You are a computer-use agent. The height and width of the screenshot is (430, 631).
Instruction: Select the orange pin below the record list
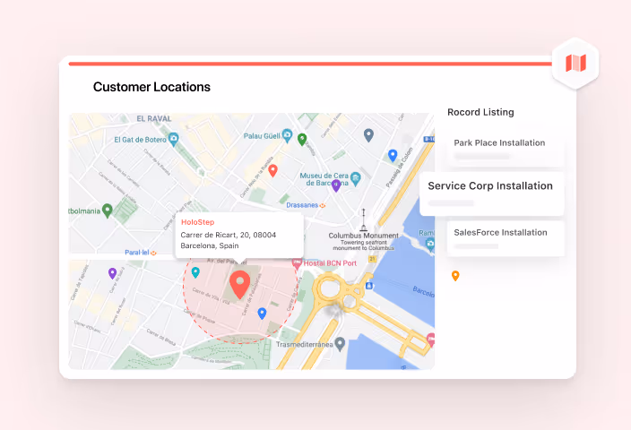coord(455,276)
